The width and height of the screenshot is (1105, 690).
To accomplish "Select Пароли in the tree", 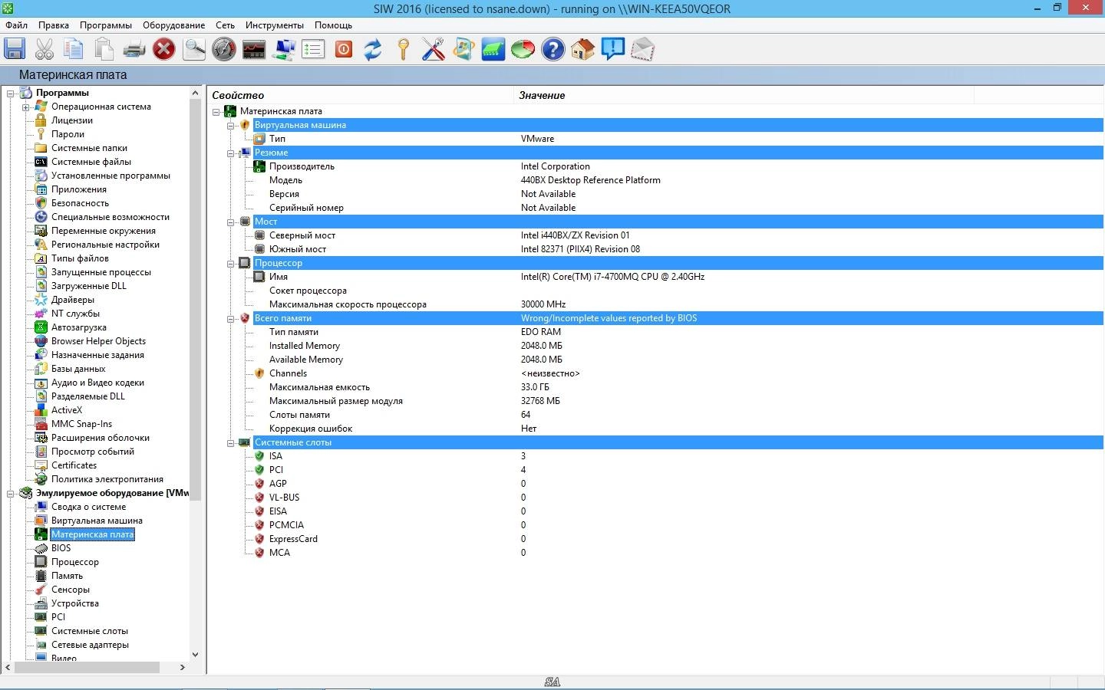I will [x=68, y=134].
